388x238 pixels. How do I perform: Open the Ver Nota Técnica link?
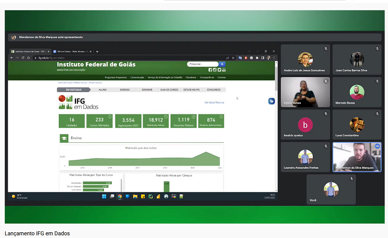tap(214, 102)
